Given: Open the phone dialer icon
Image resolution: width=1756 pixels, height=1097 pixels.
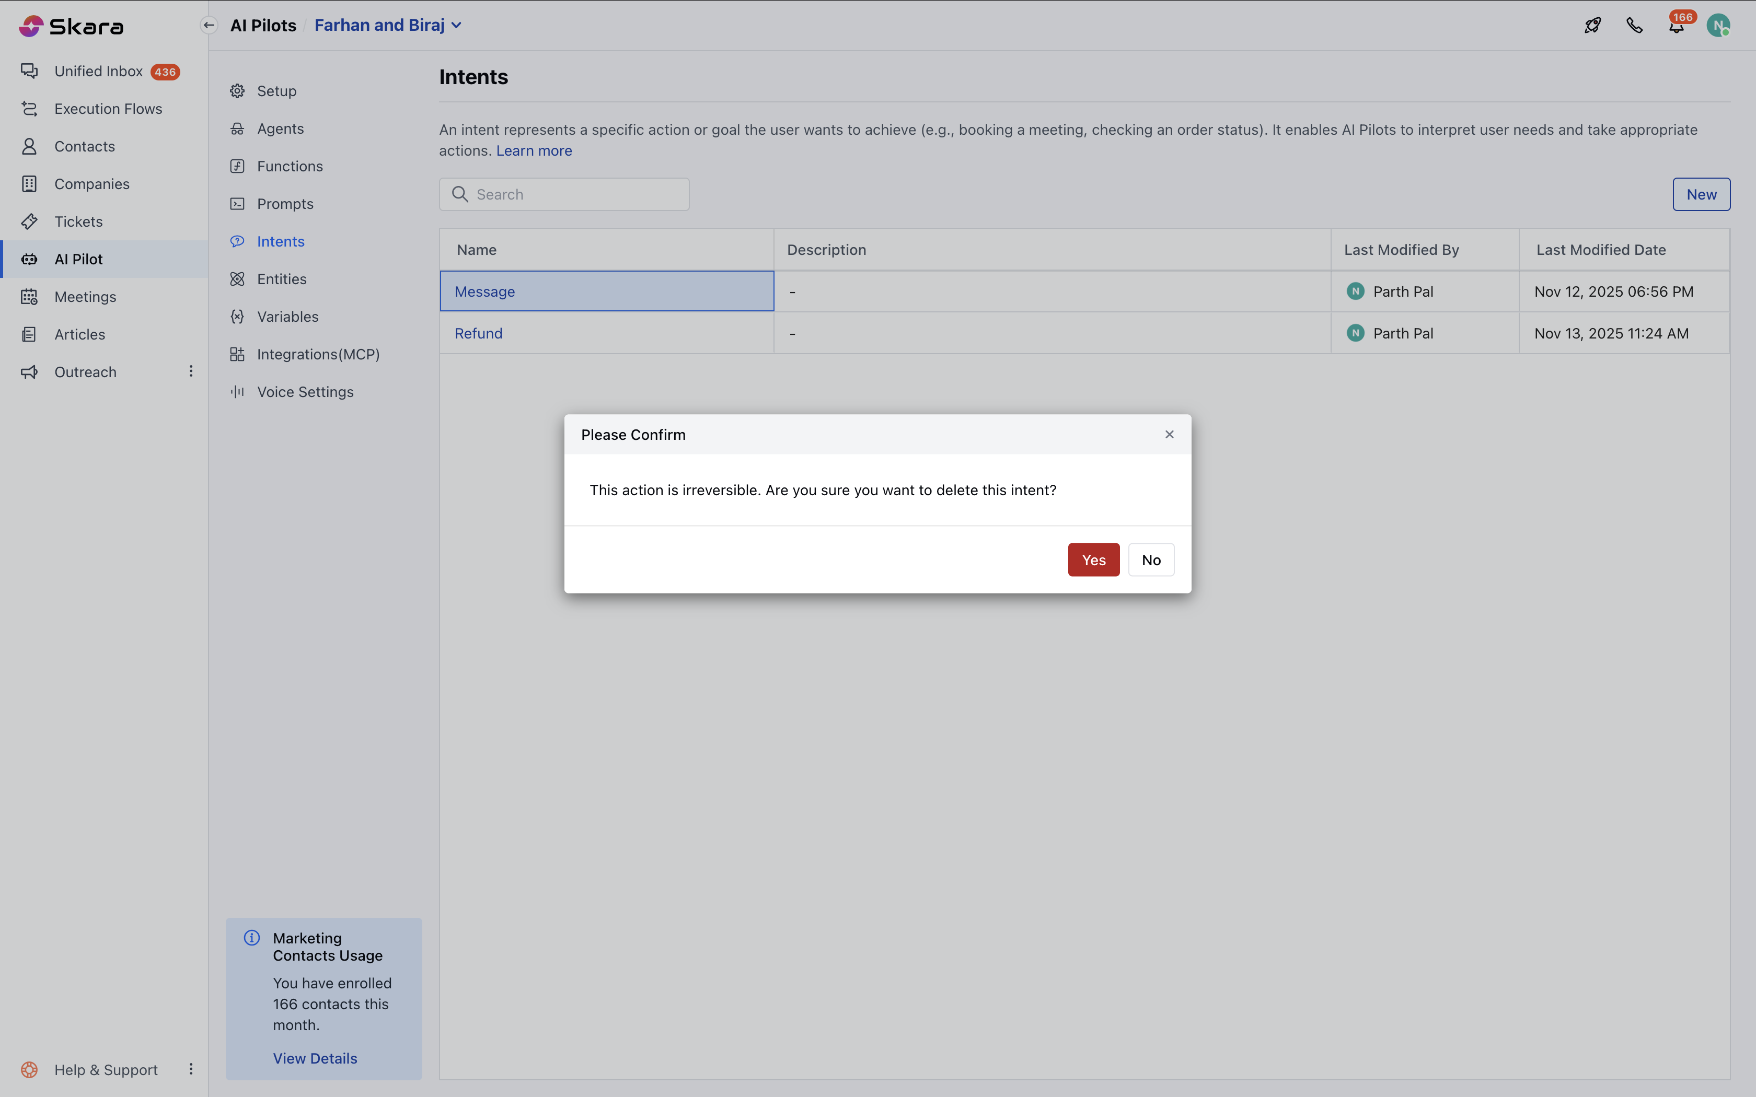Looking at the screenshot, I should (1634, 26).
